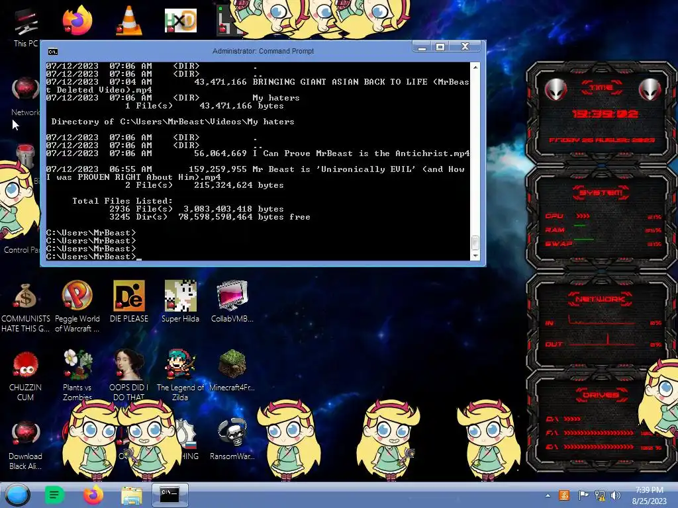Click the Command Prompt scrollbar thumb
Screen dimensions: 678x508
(x=475, y=243)
